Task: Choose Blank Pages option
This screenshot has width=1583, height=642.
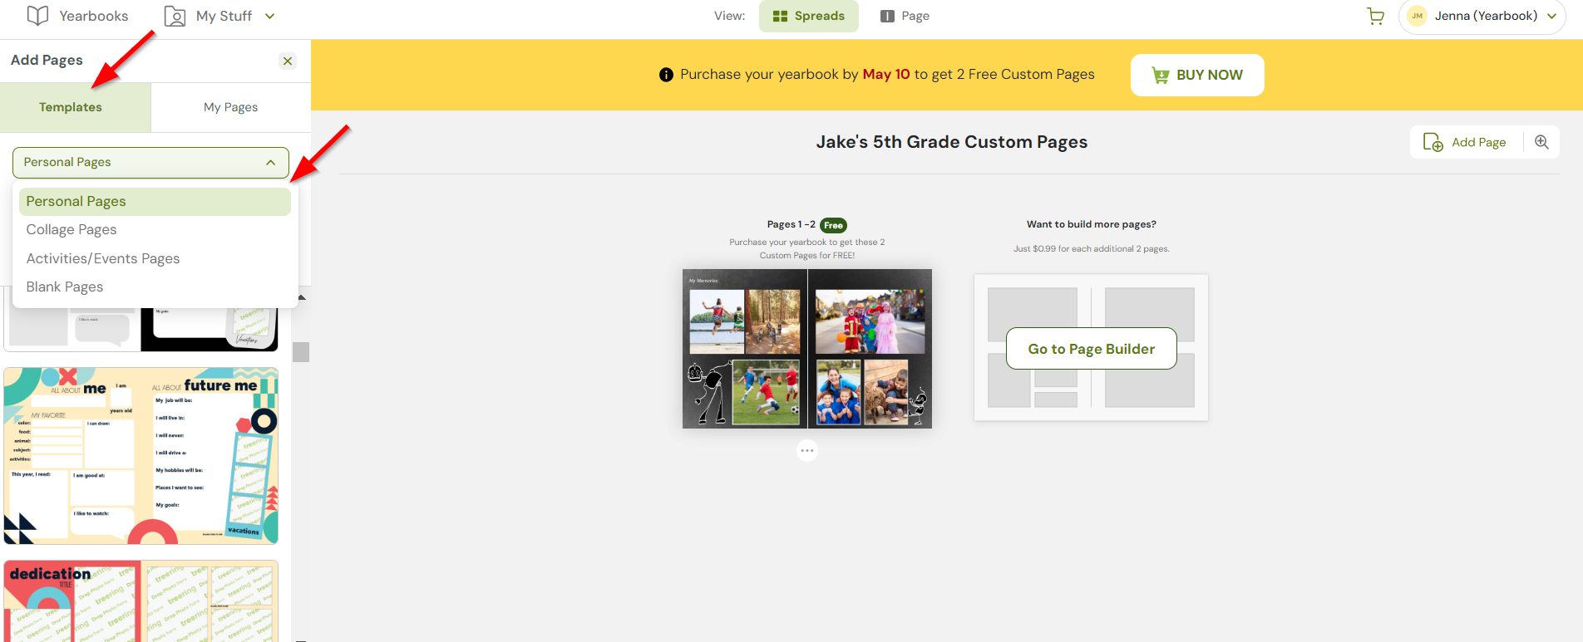Action: (x=155, y=287)
